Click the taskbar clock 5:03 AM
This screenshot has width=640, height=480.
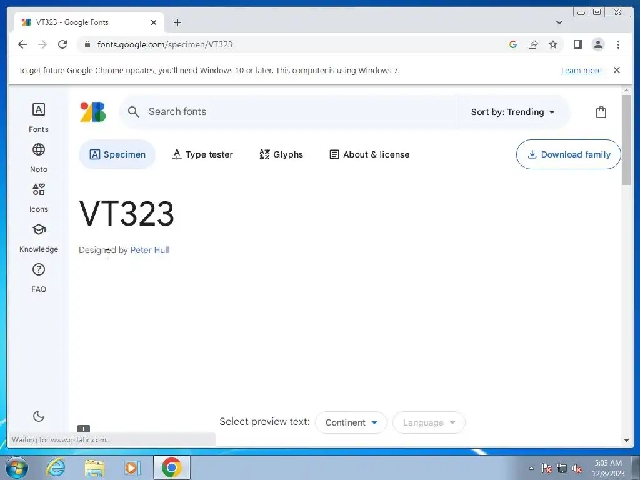[608, 467]
